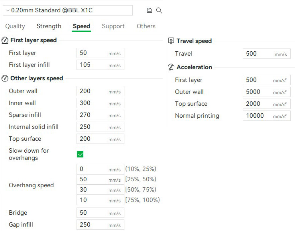Click the Acceleration section icon
The image size is (295, 231).
(x=171, y=67)
